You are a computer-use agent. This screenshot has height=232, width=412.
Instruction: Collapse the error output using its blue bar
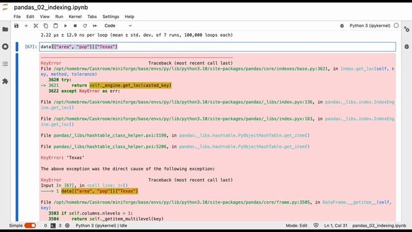pos(17,137)
